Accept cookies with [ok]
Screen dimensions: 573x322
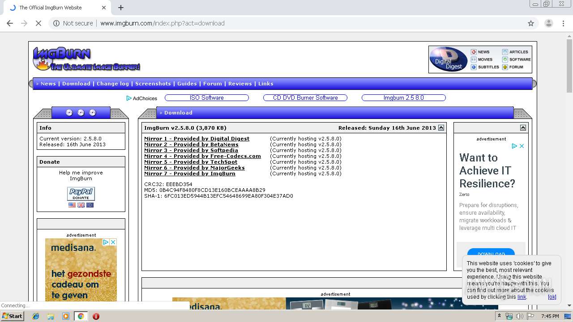pos(552,297)
